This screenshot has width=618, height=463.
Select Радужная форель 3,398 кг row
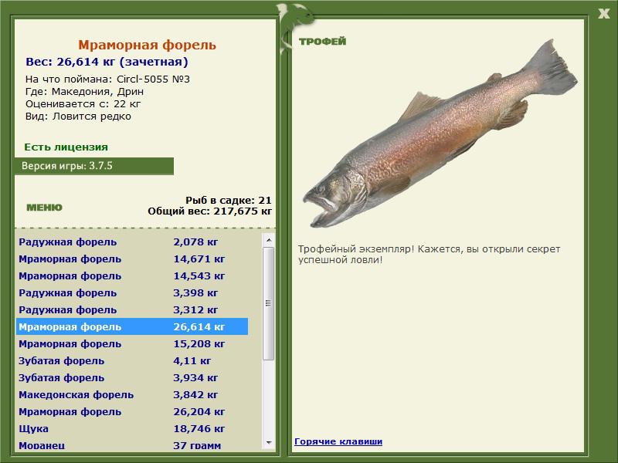coord(131,293)
